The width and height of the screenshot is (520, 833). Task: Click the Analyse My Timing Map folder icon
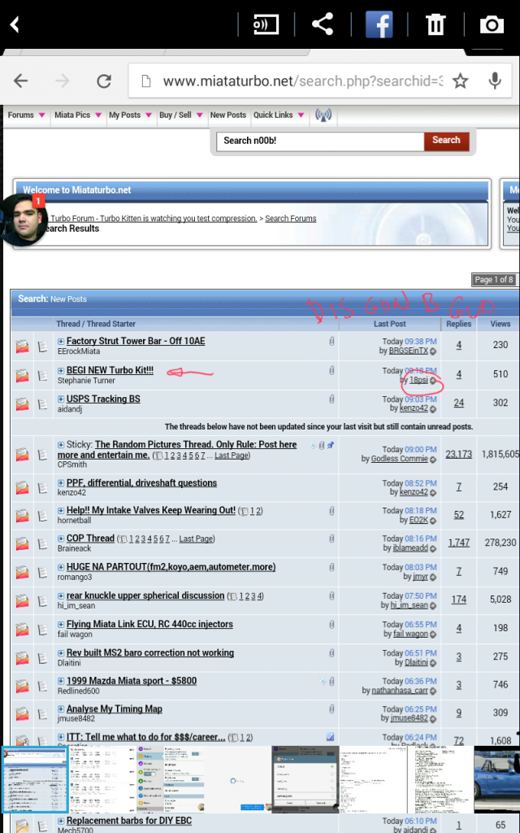[x=22, y=714]
